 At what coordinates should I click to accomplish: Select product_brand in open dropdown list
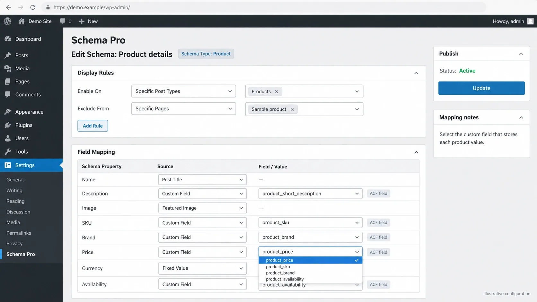tap(310, 273)
